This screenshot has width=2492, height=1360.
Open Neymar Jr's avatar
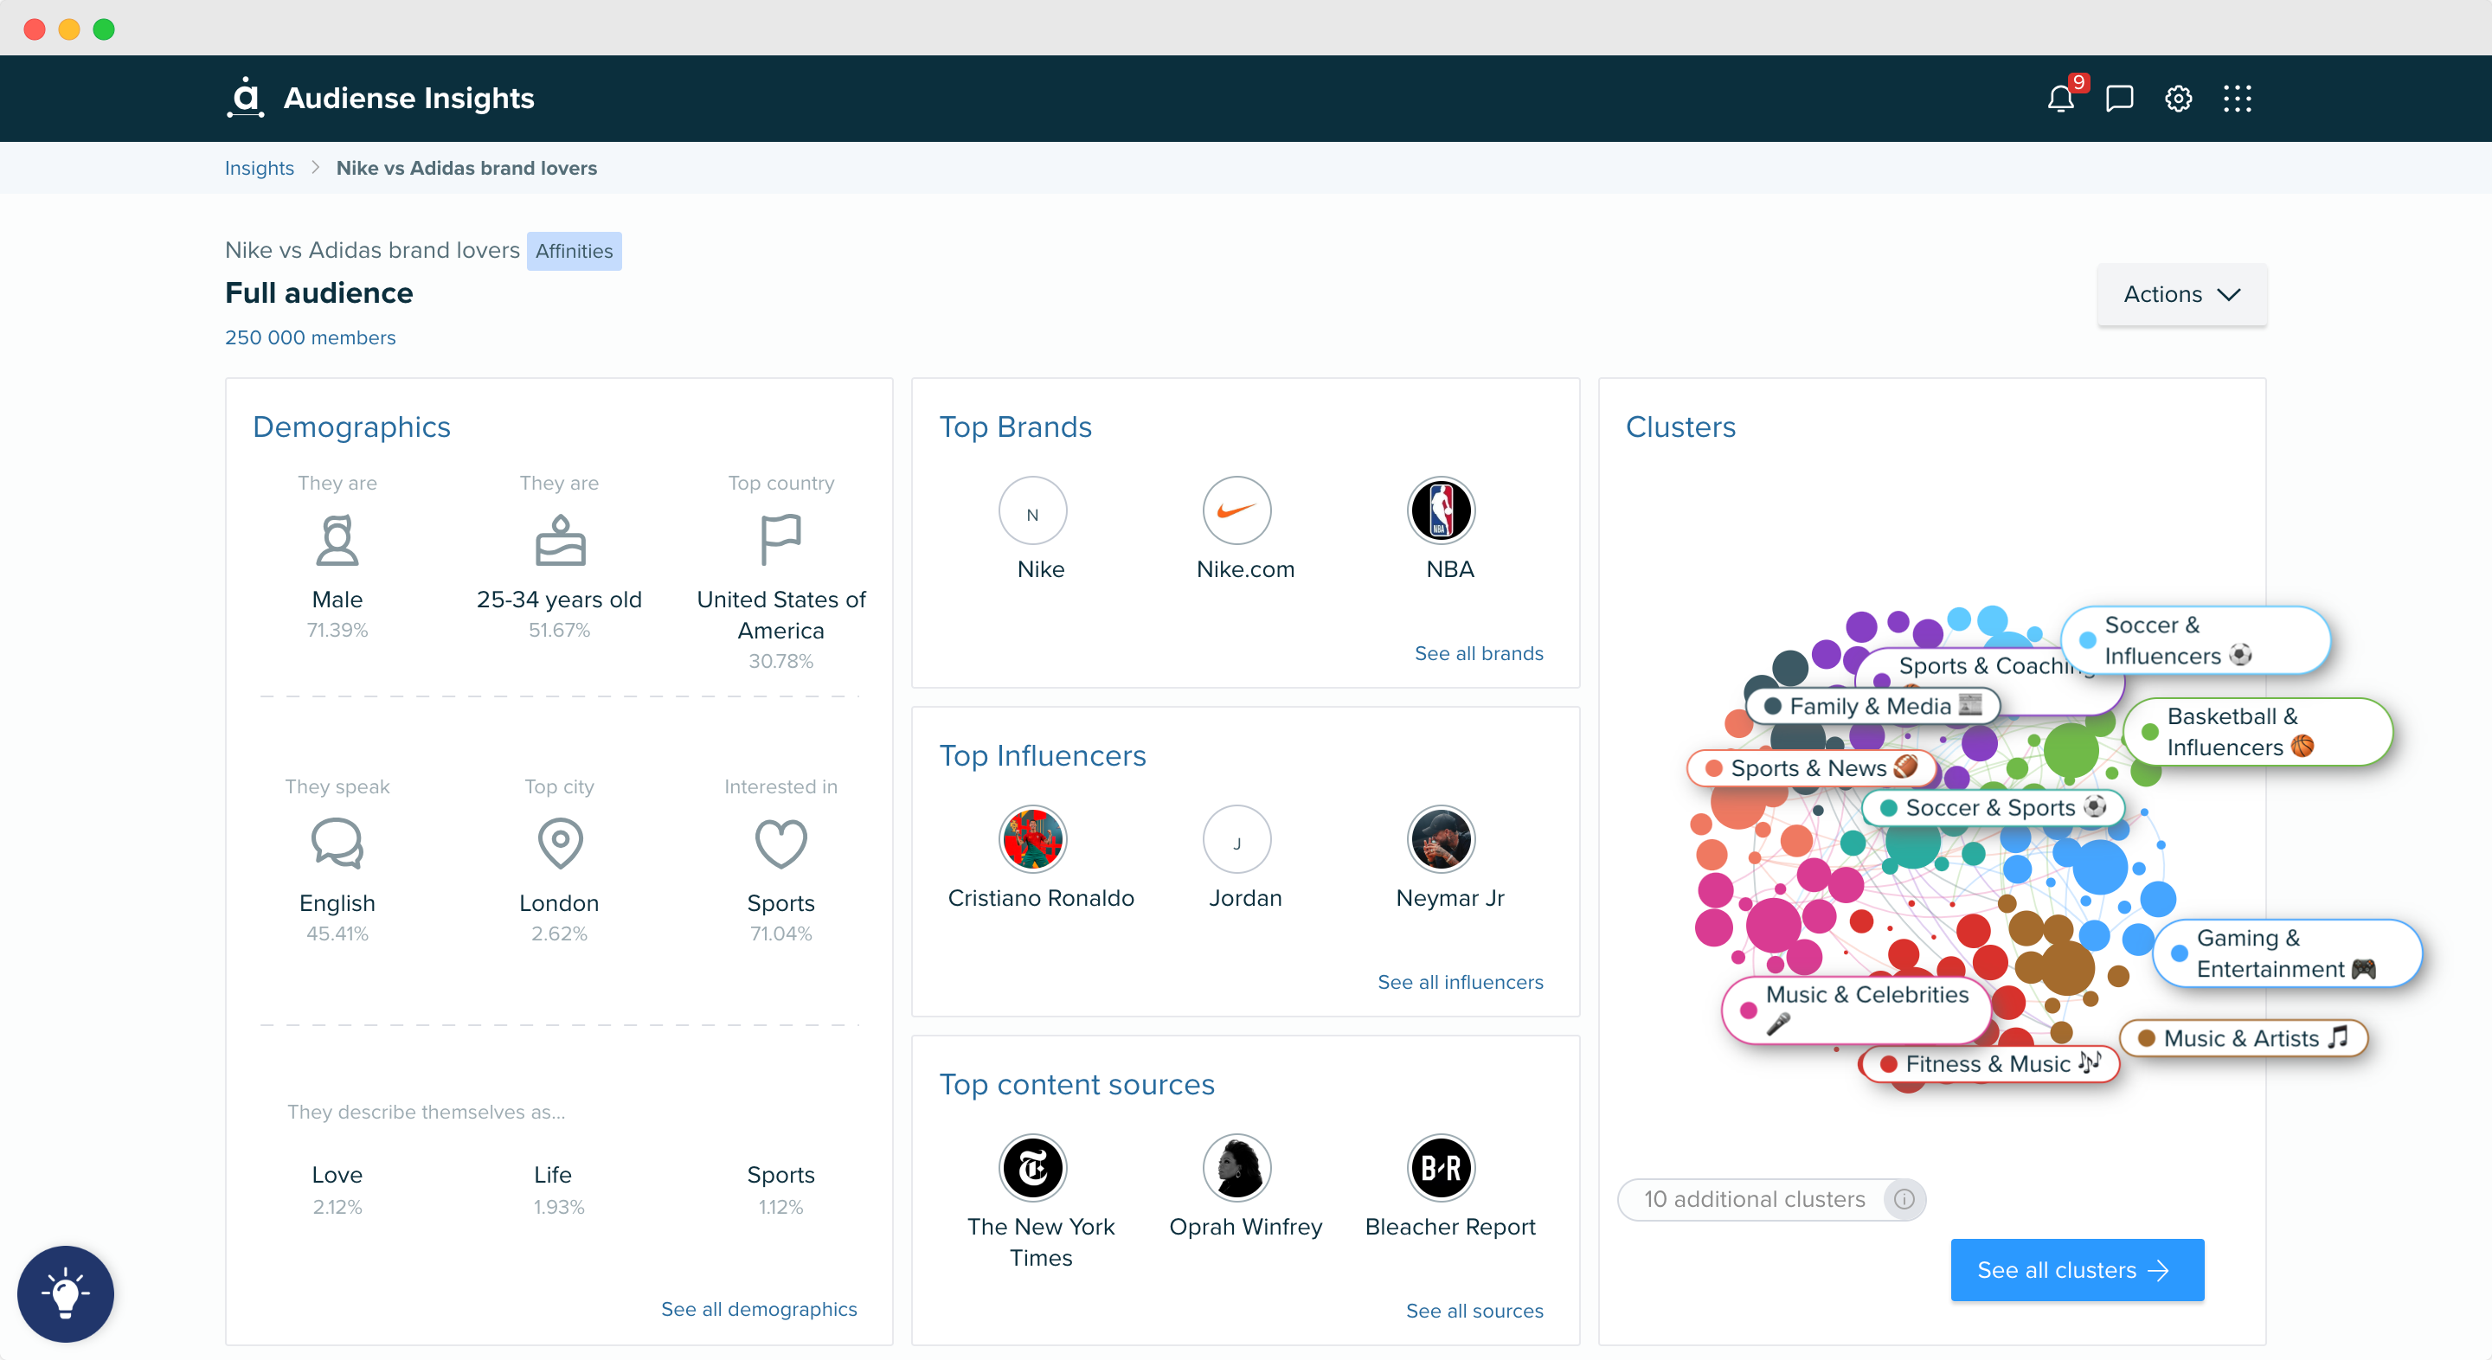point(1441,839)
